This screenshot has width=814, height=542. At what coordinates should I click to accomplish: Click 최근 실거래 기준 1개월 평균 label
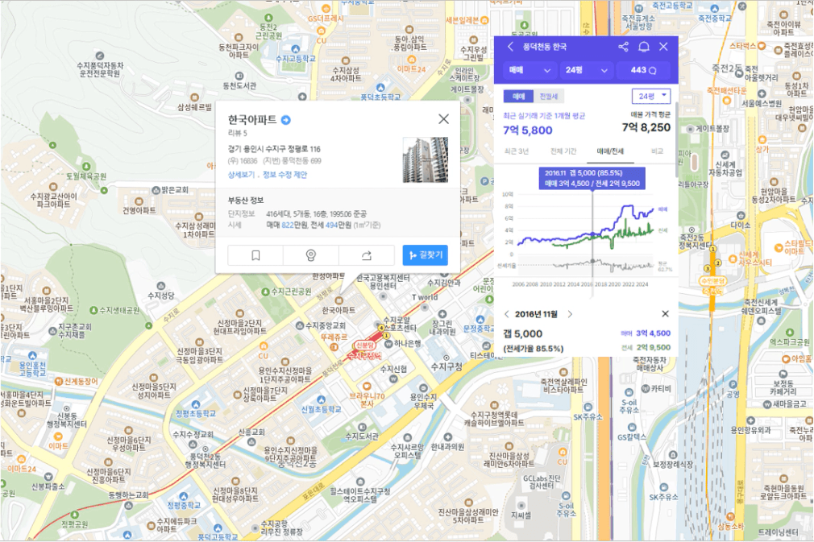tap(544, 116)
